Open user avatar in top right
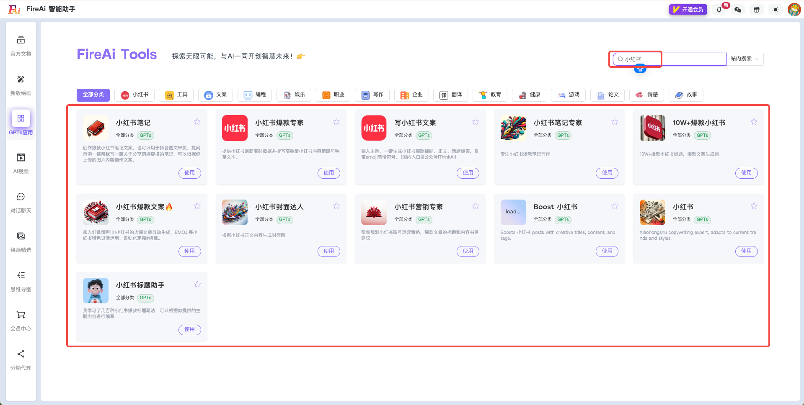Image resolution: width=804 pixels, height=405 pixels. click(x=794, y=9)
